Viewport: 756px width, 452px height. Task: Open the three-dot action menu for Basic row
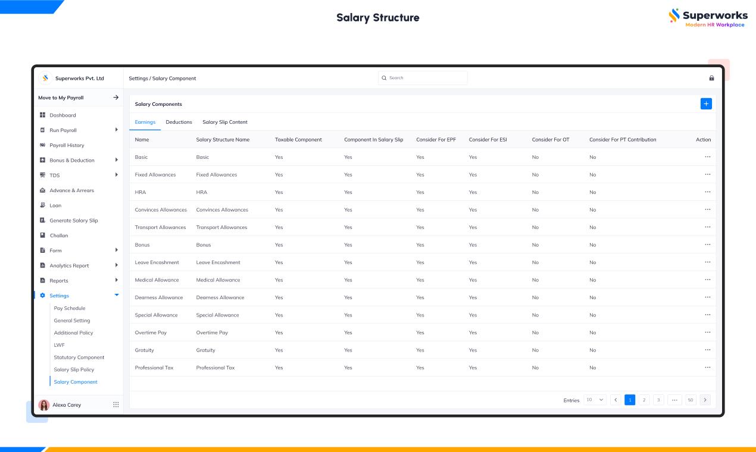click(707, 157)
